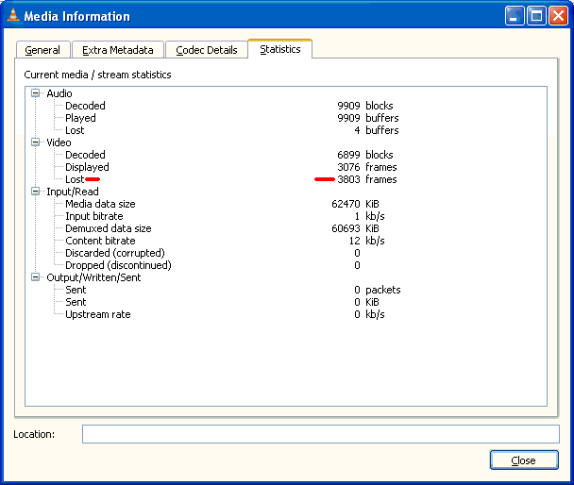Maximize the Media Information window
Image resolution: width=574 pixels, height=485 pixels.
point(536,16)
